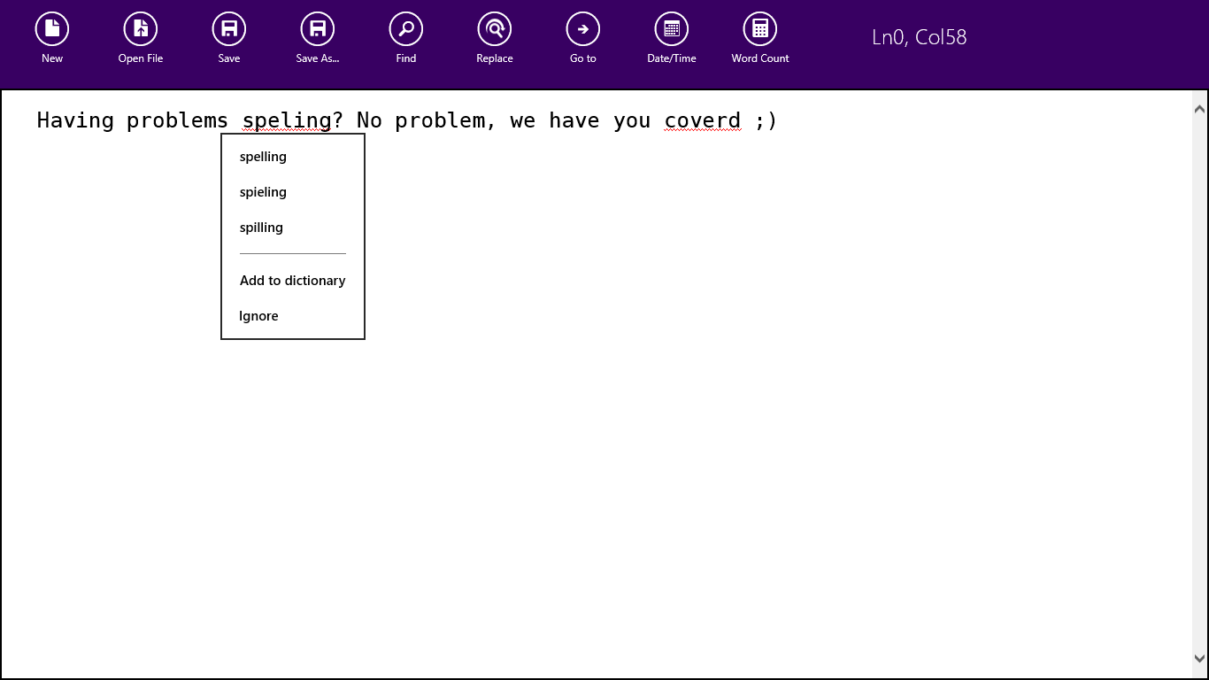Image resolution: width=1209 pixels, height=680 pixels.
Task: Click the misspelled word 'coverd'
Action: pyautogui.click(x=702, y=120)
